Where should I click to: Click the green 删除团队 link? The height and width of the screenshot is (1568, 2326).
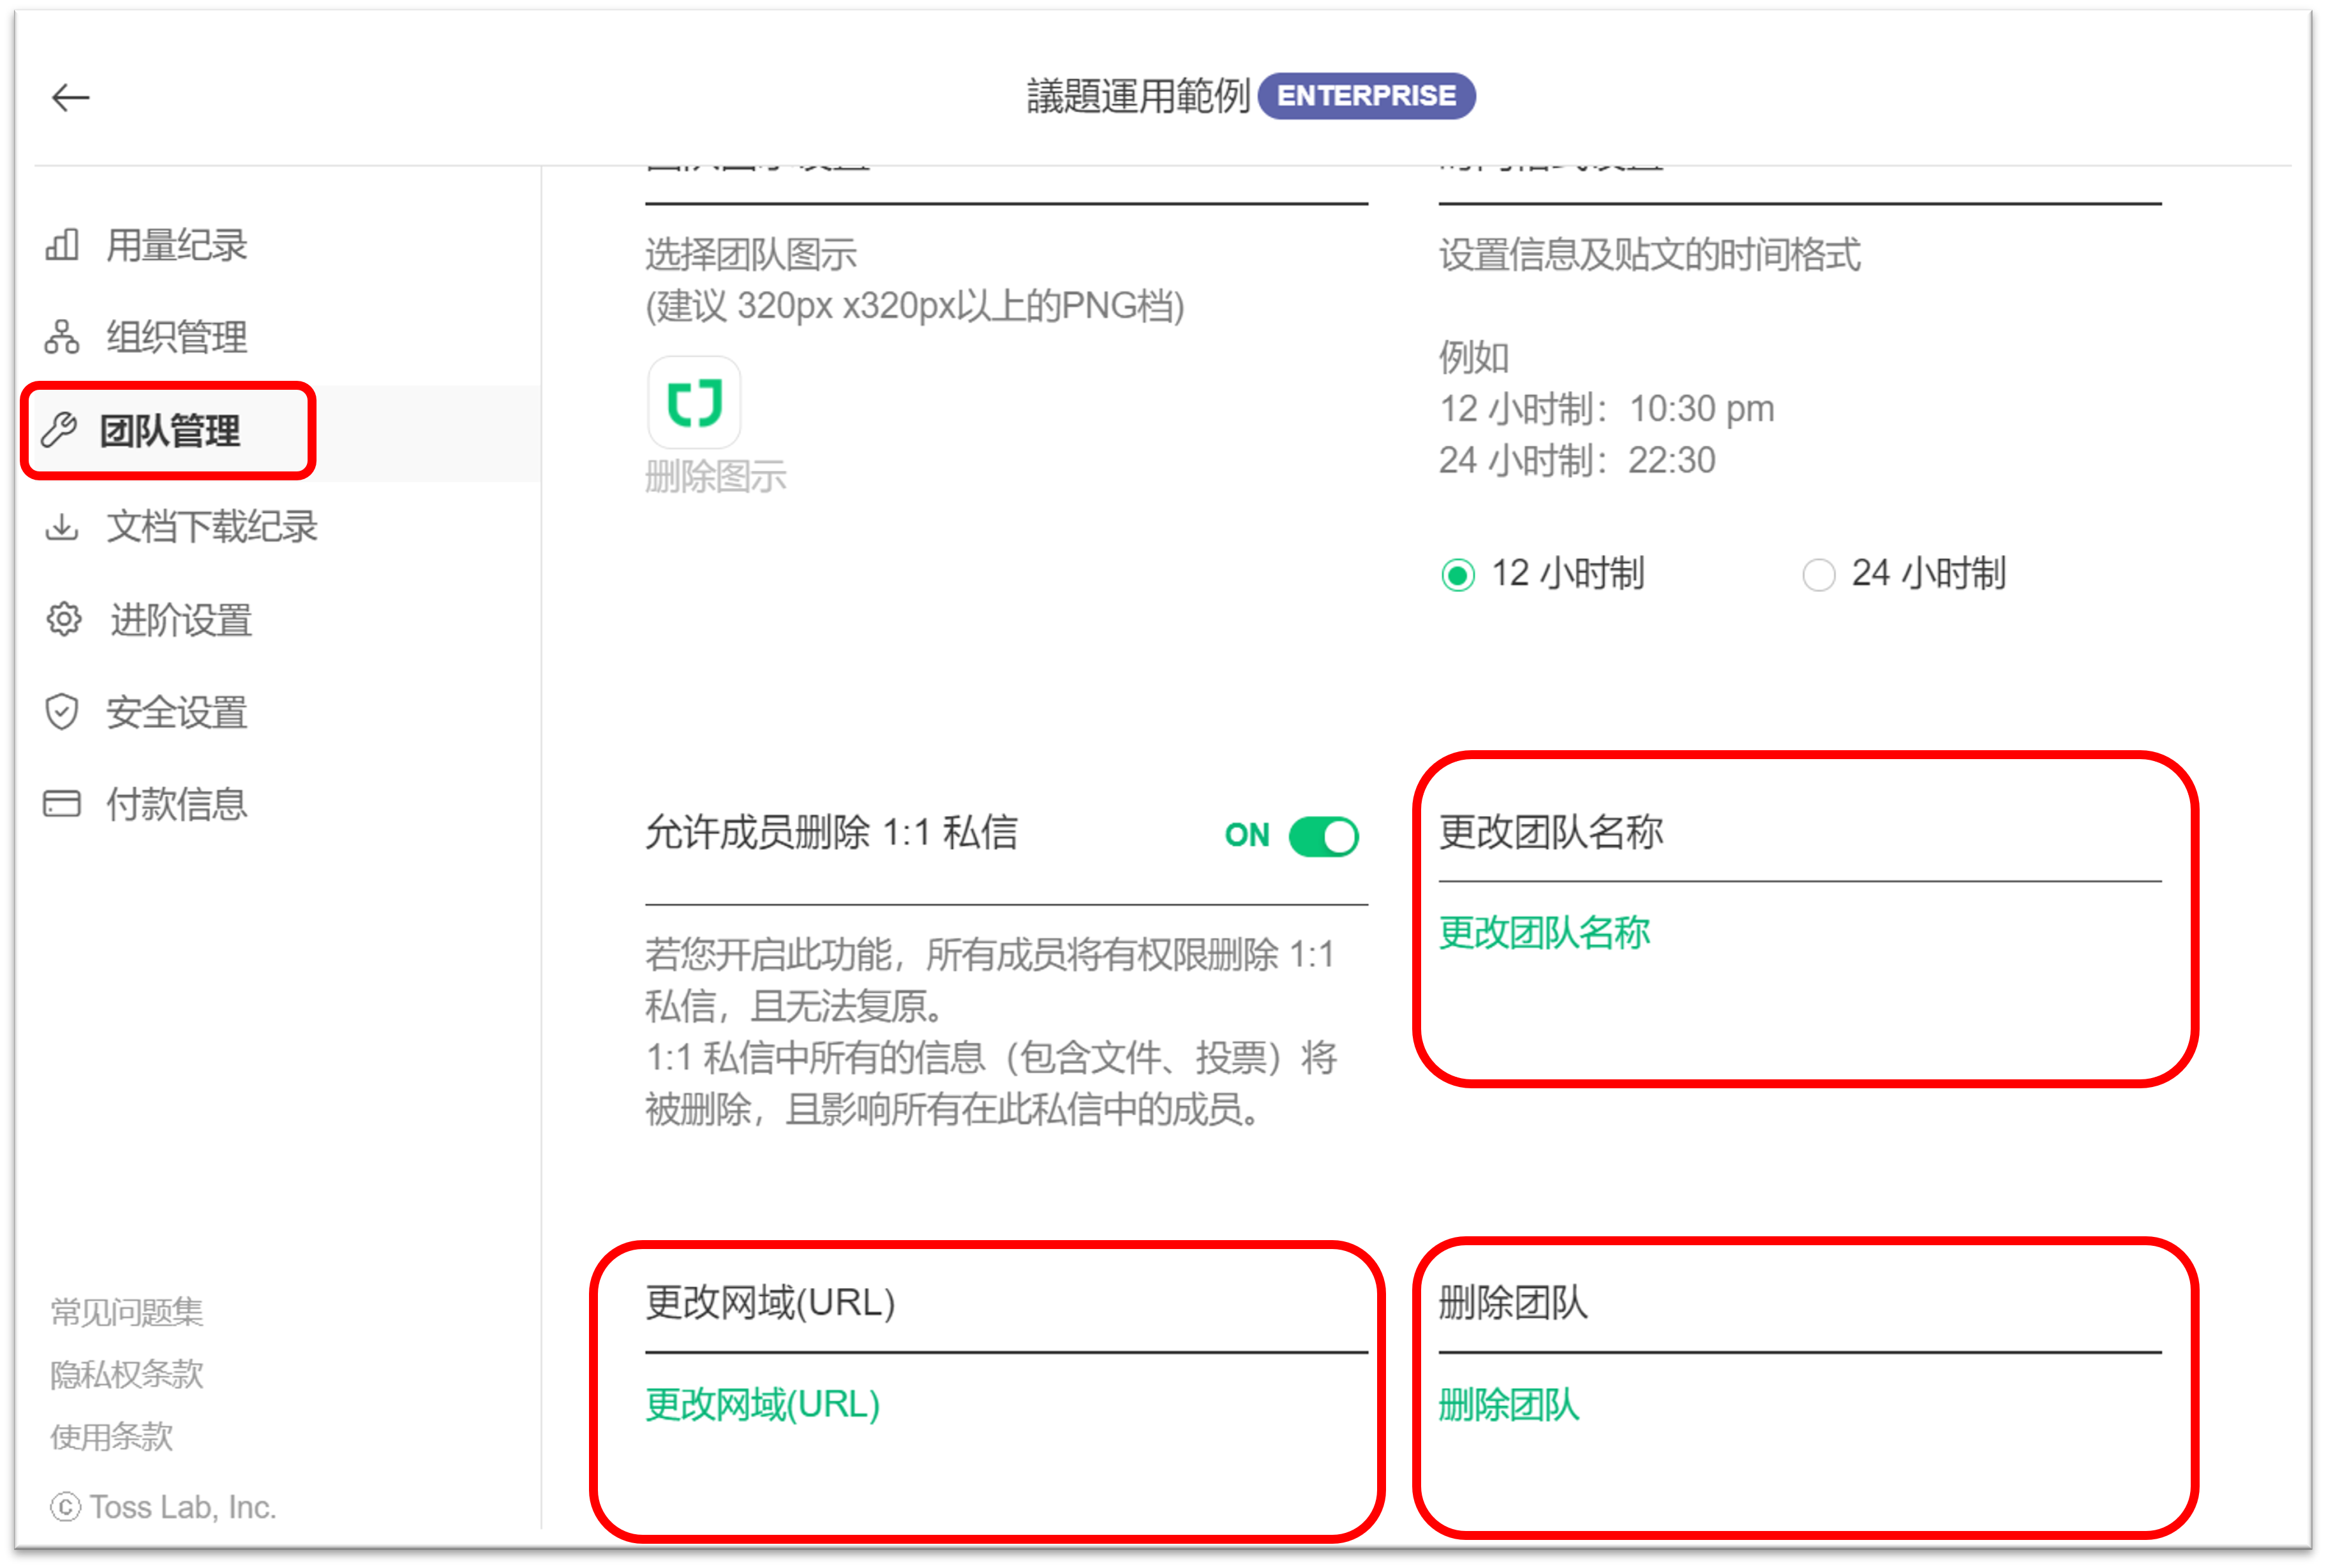(x=1509, y=1404)
